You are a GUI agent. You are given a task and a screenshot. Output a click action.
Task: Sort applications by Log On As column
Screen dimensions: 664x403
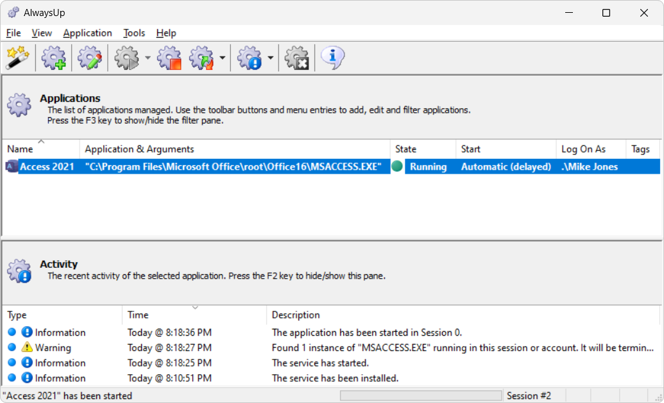click(x=591, y=149)
